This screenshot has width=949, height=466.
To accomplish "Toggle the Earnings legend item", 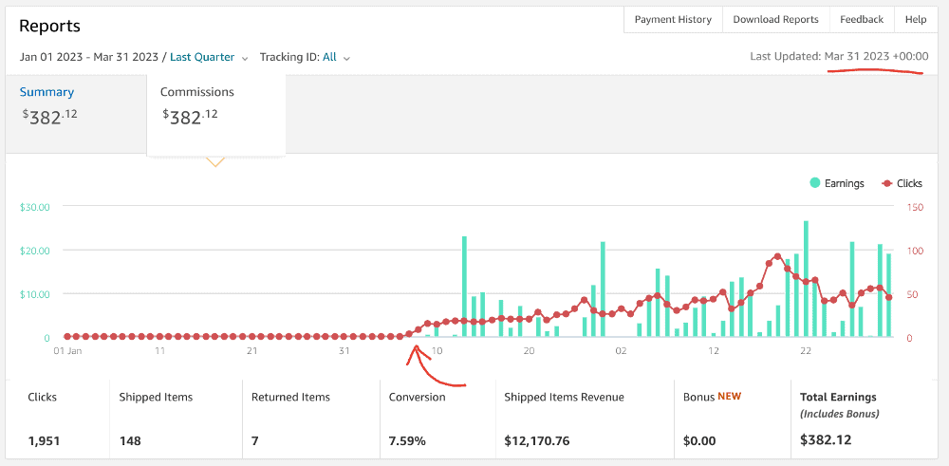I will pos(837,183).
